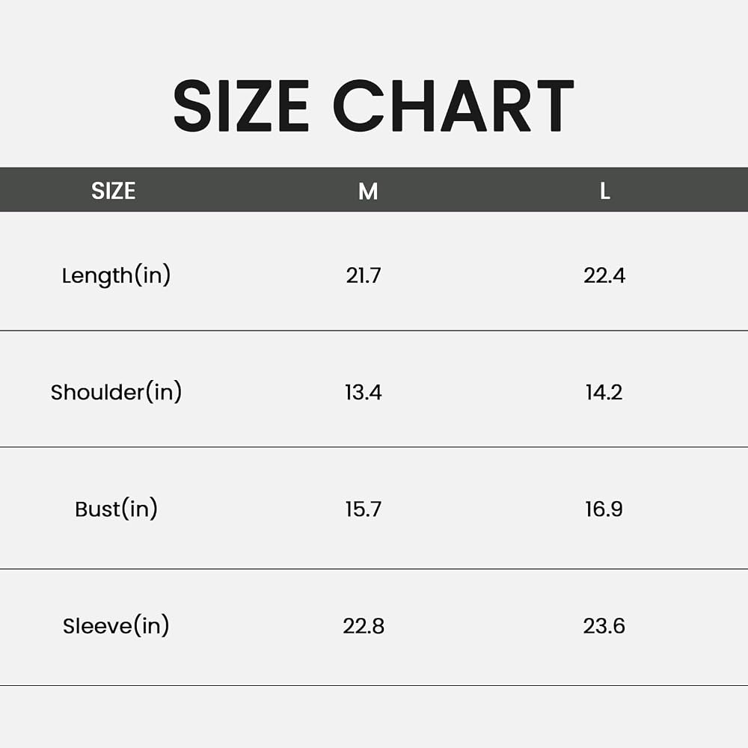Select the L size column header
This screenshot has height=748, width=748.
click(605, 191)
